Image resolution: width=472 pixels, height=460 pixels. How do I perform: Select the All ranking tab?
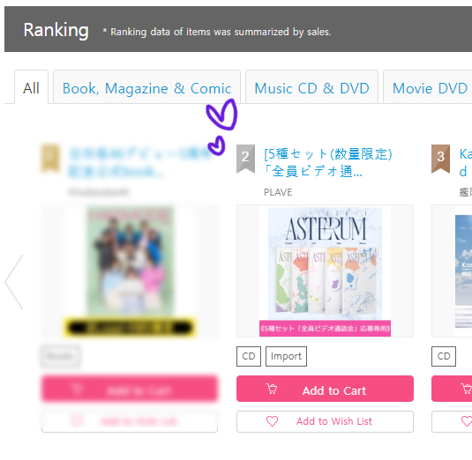coord(31,87)
